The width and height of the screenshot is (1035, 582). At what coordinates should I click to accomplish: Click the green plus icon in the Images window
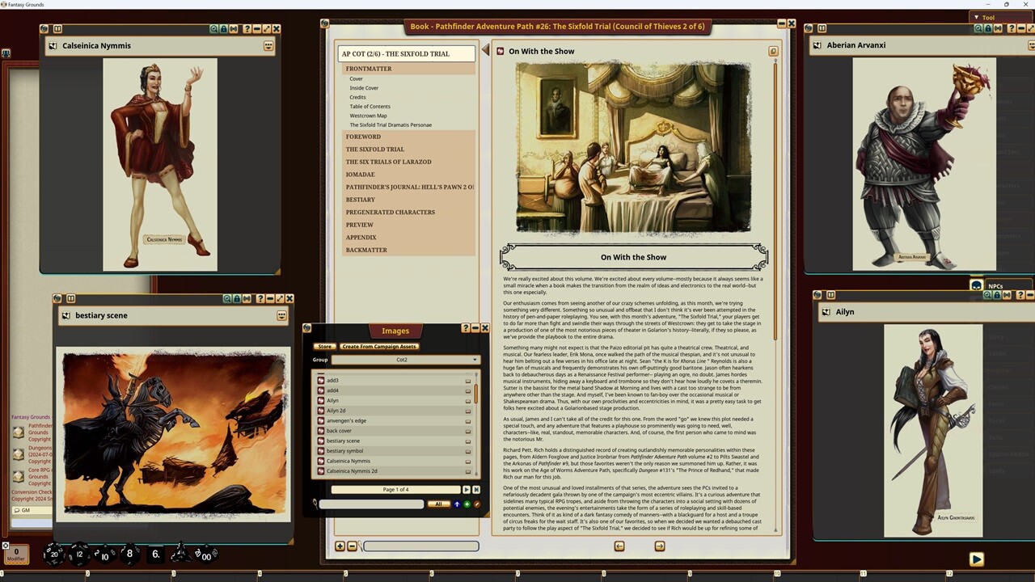coord(467,504)
